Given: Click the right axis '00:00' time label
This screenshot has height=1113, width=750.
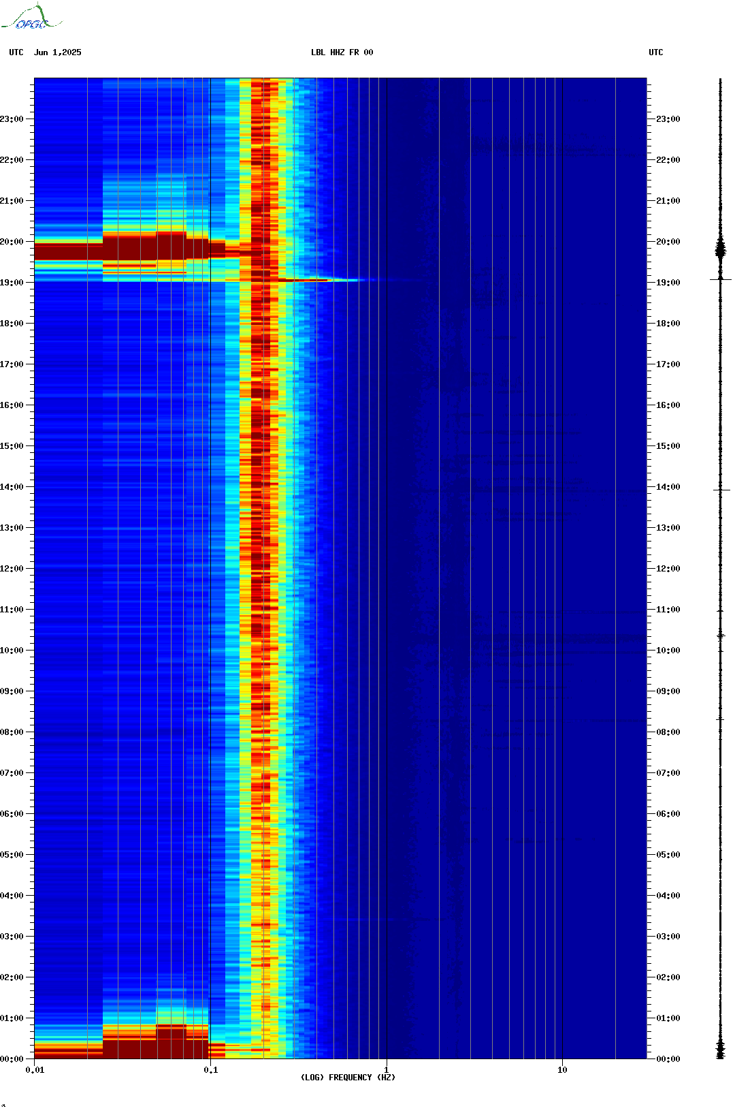Looking at the screenshot, I should pyautogui.click(x=668, y=1059).
